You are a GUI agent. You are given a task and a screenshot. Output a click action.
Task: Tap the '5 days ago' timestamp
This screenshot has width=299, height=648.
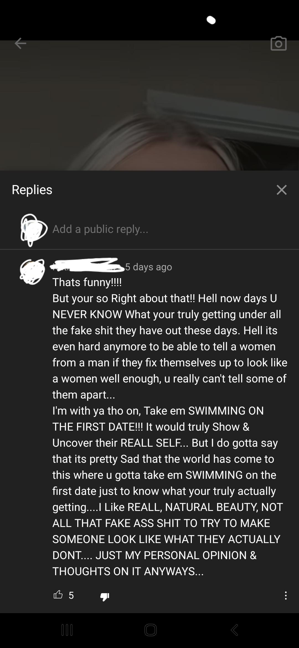tap(149, 267)
